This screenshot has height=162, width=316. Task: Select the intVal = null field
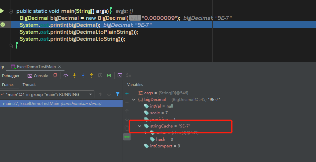158,106
